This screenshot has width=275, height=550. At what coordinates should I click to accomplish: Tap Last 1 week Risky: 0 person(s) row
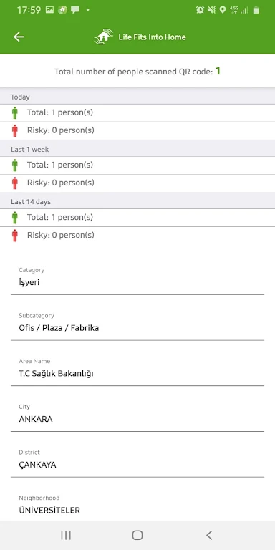137,183
